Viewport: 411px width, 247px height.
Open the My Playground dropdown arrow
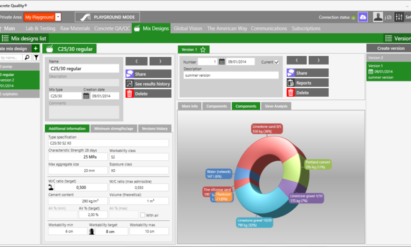(58, 17)
